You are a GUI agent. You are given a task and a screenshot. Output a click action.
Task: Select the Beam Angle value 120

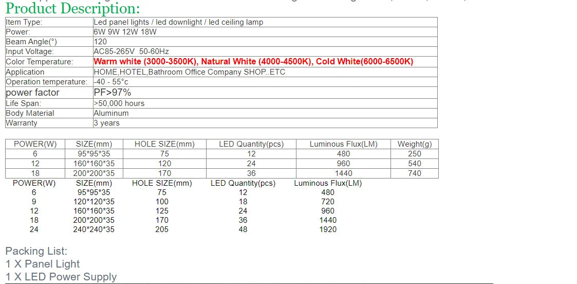[100, 42]
